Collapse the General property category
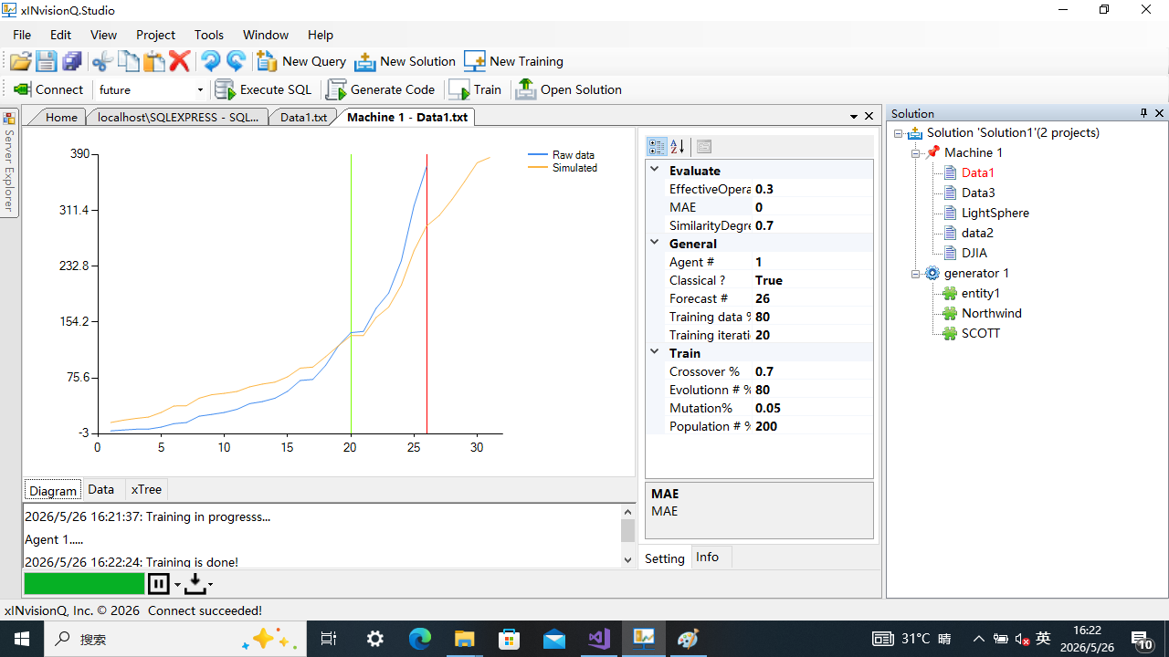 654,243
